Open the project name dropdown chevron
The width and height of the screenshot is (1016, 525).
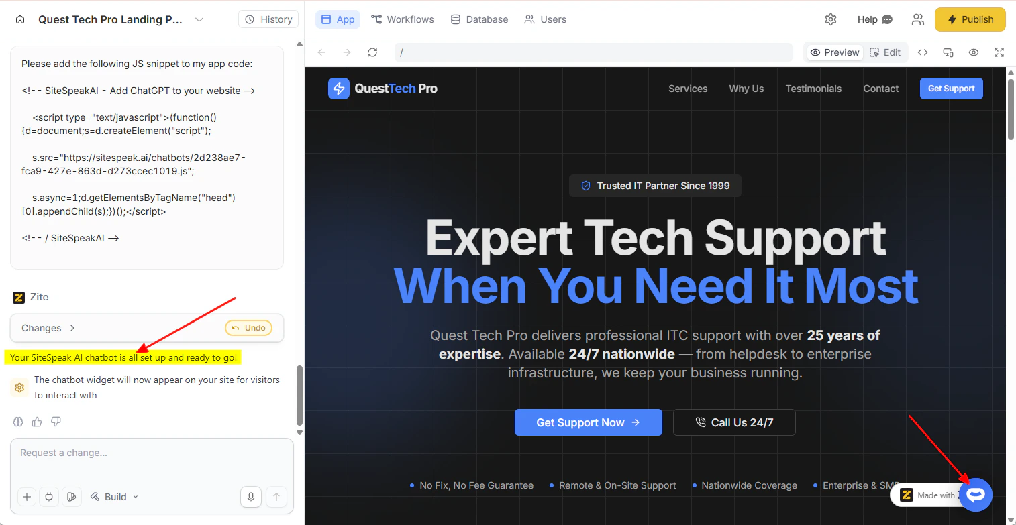(199, 19)
